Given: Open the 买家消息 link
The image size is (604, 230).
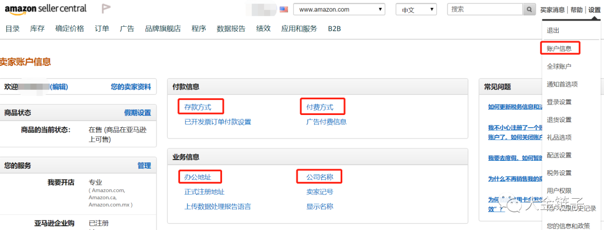Looking at the screenshot, I should (x=553, y=9).
